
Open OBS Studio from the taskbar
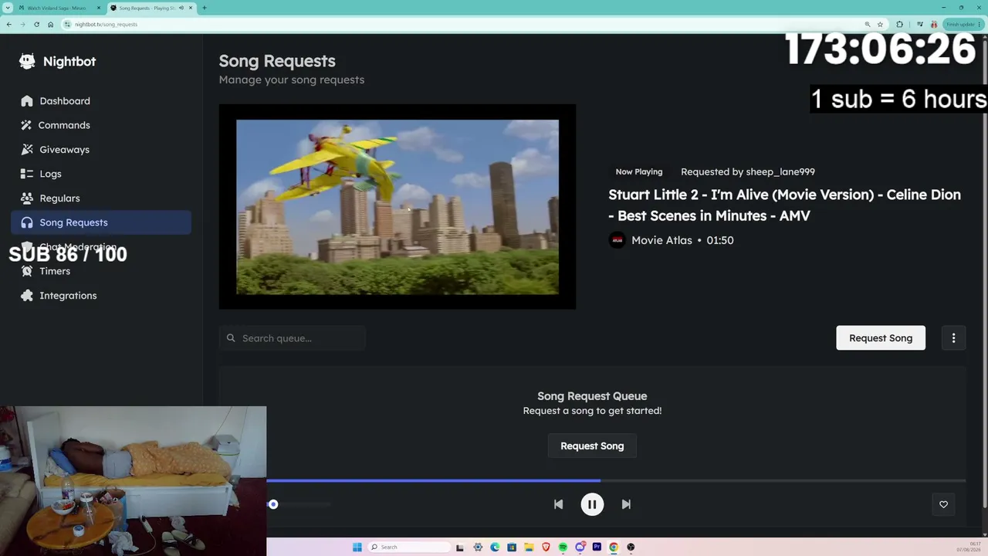[x=631, y=547]
